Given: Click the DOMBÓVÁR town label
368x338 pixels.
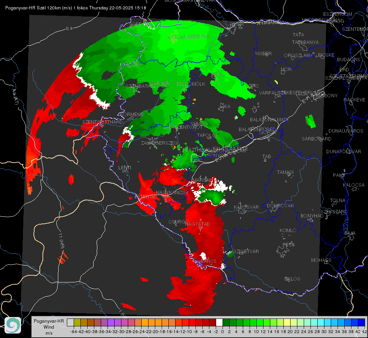Looking at the screenshot, I should click(280, 205).
